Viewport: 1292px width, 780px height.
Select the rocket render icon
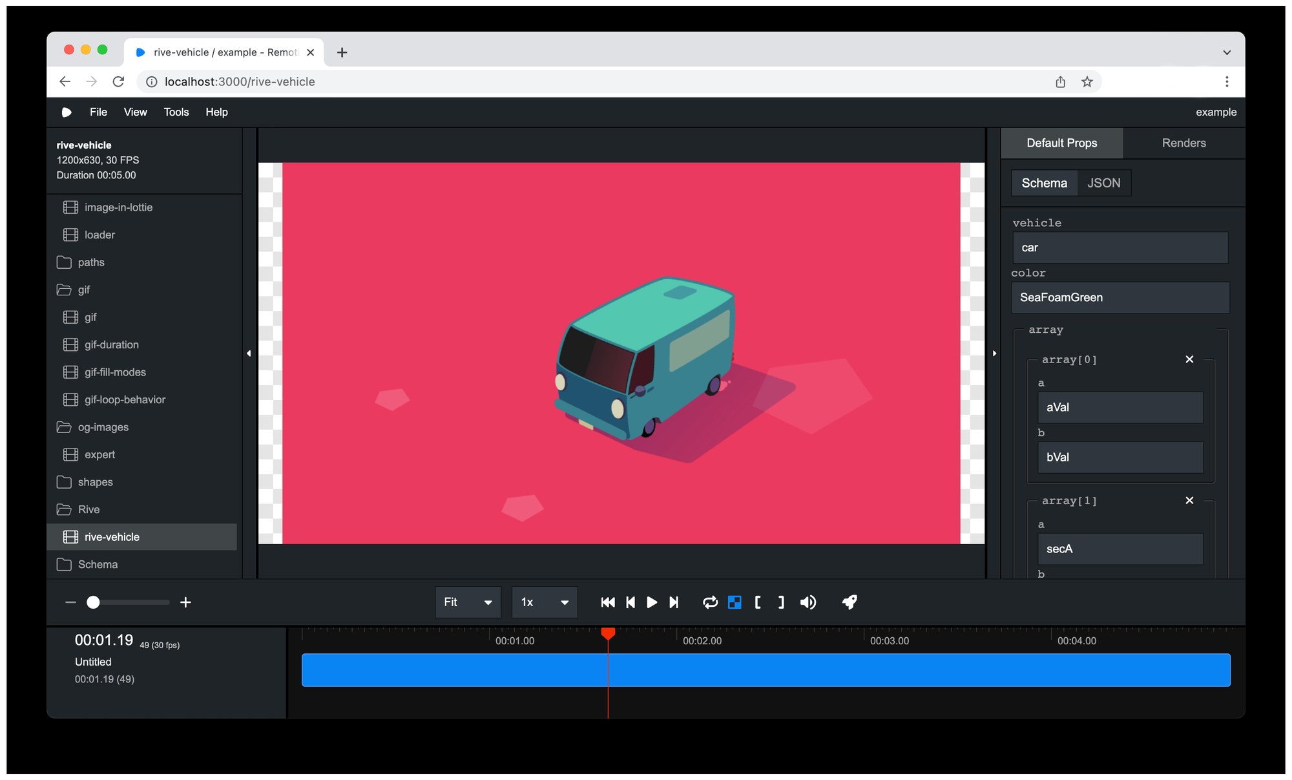tap(849, 602)
